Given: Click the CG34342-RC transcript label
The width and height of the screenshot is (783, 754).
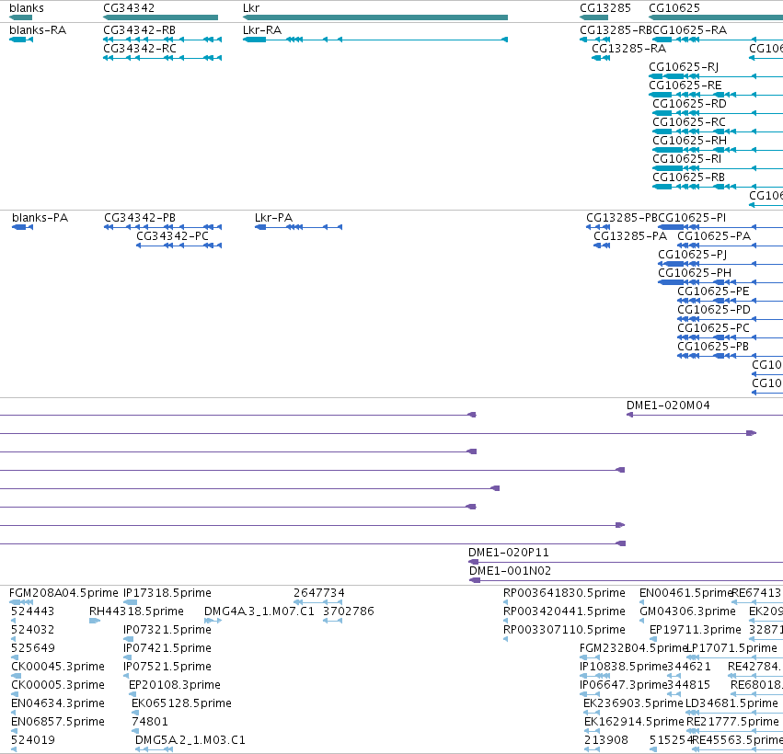Looking at the screenshot, I should pyautogui.click(x=140, y=49).
